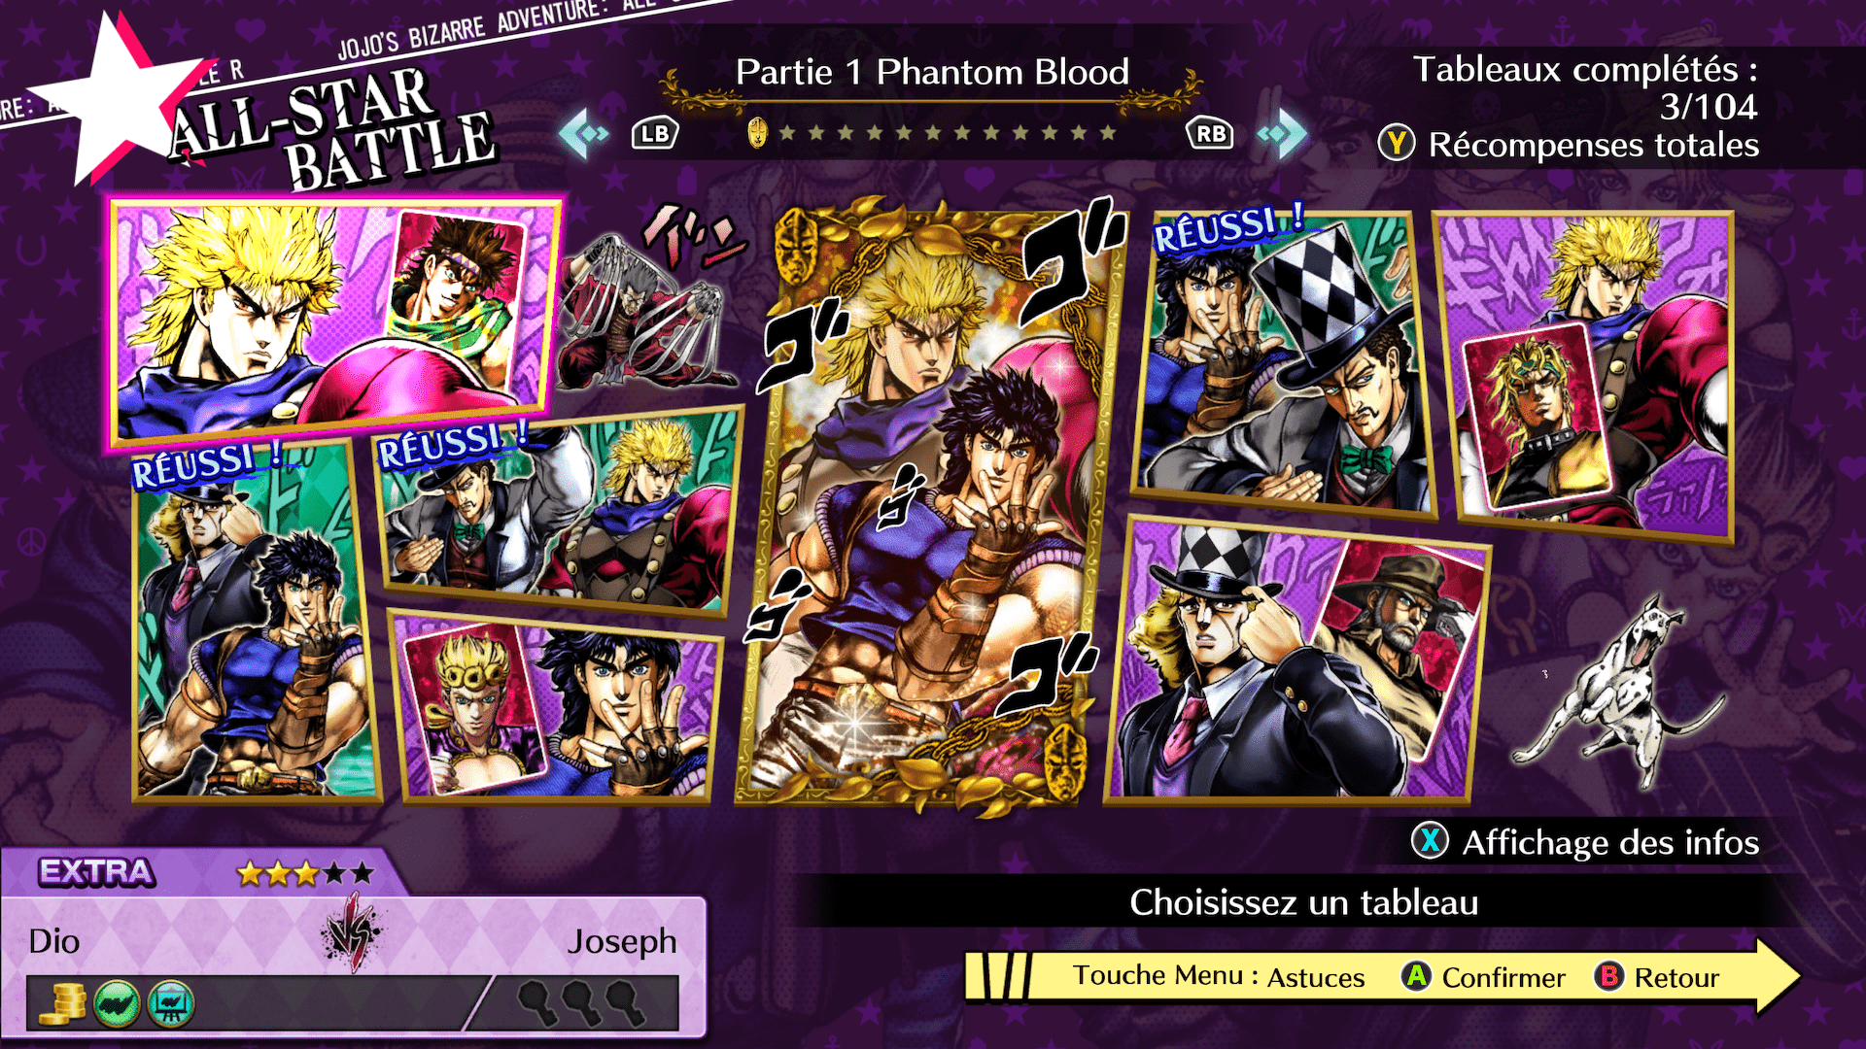Image resolution: width=1866 pixels, height=1049 pixels.
Task: Click the teal easel reward badge icon
Action: coord(170,1003)
